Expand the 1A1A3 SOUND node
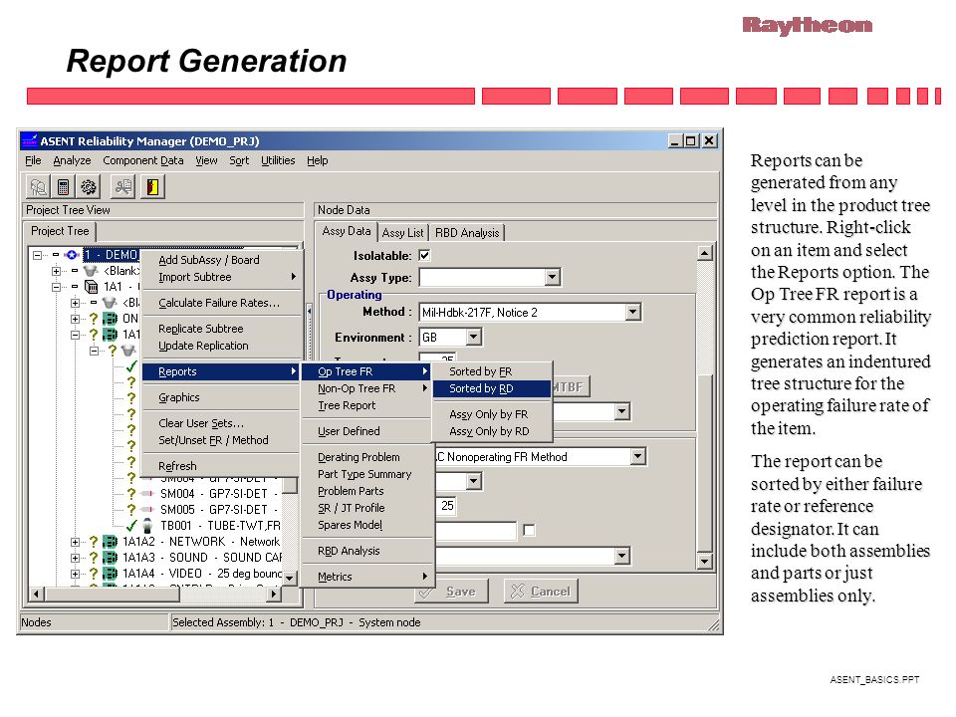This screenshot has height=717, width=956. coord(75,558)
